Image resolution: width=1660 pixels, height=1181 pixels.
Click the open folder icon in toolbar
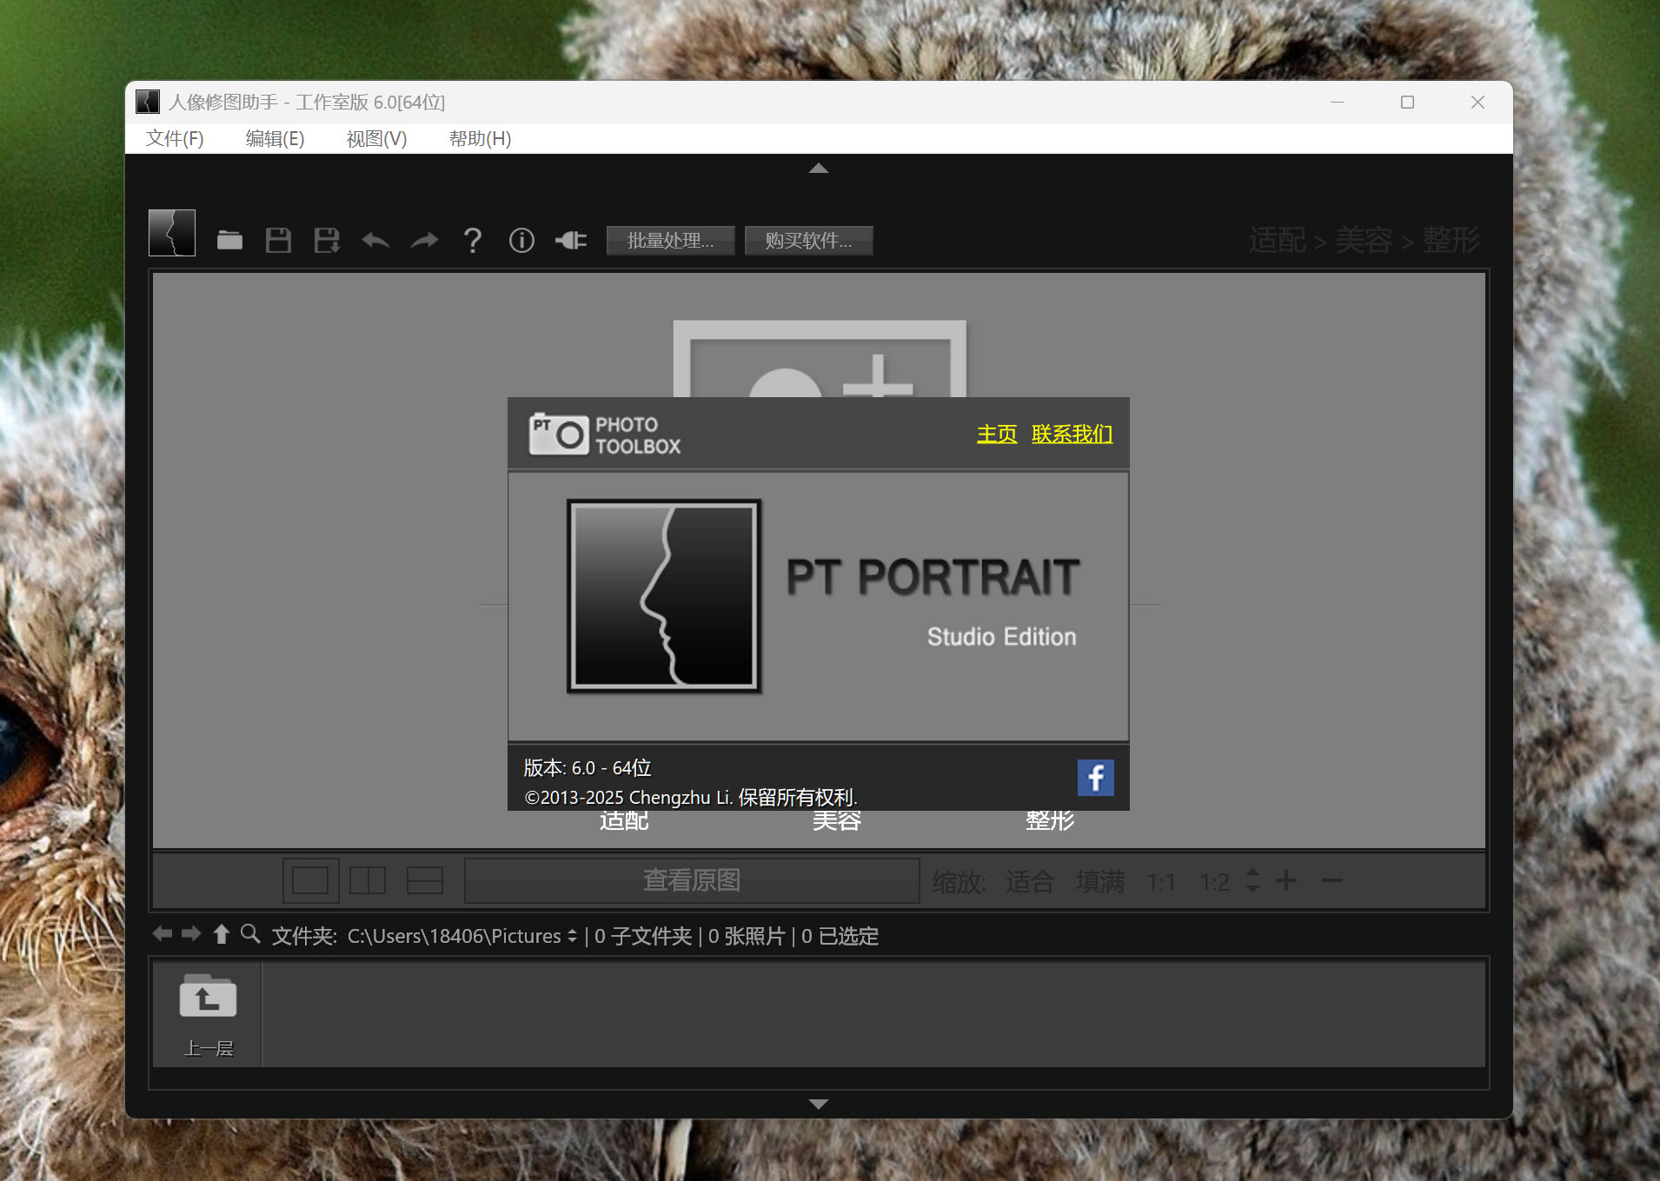pos(229,241)
